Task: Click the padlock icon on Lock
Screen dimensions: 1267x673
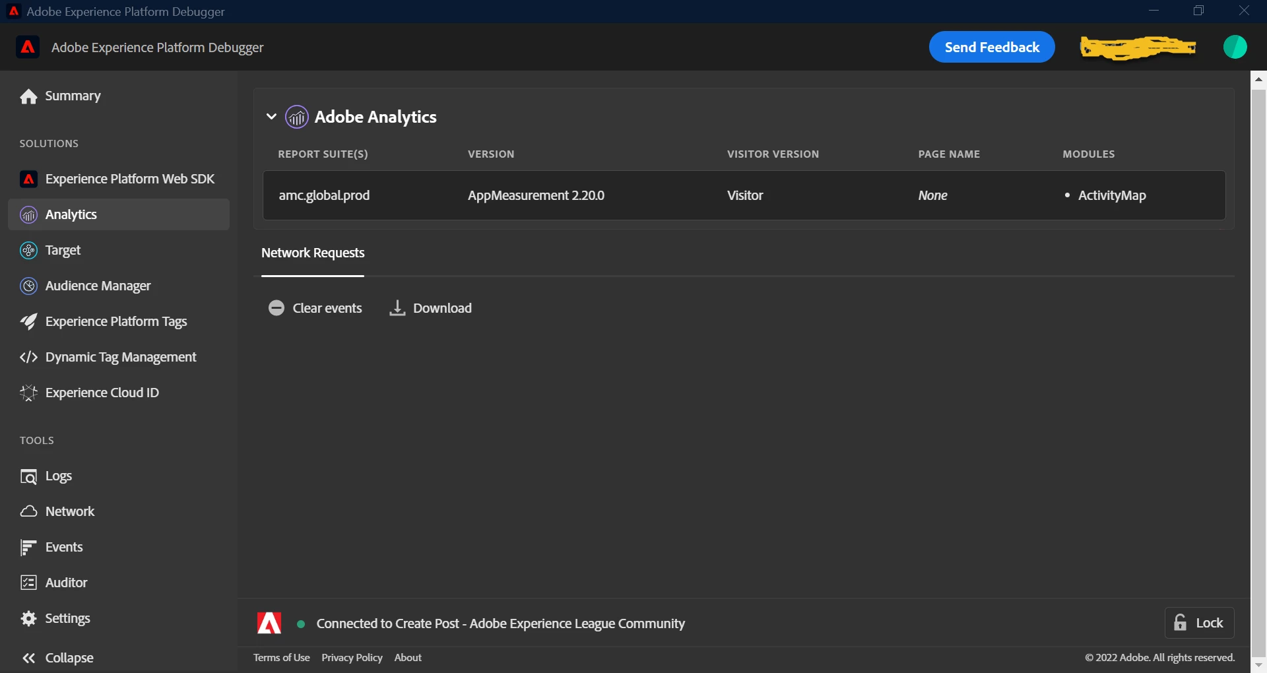Action: click(1181, 623)
